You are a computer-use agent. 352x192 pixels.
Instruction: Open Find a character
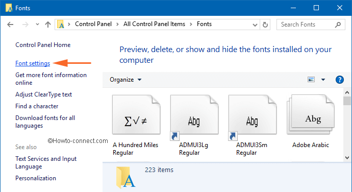(37, 106)
